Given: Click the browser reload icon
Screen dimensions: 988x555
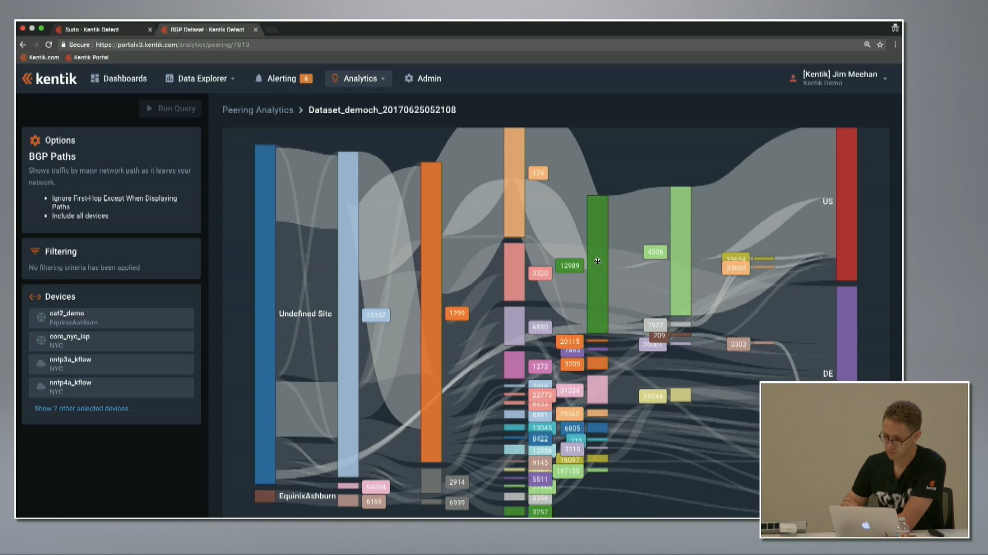Looking at the screenshot, I should 49,45.
